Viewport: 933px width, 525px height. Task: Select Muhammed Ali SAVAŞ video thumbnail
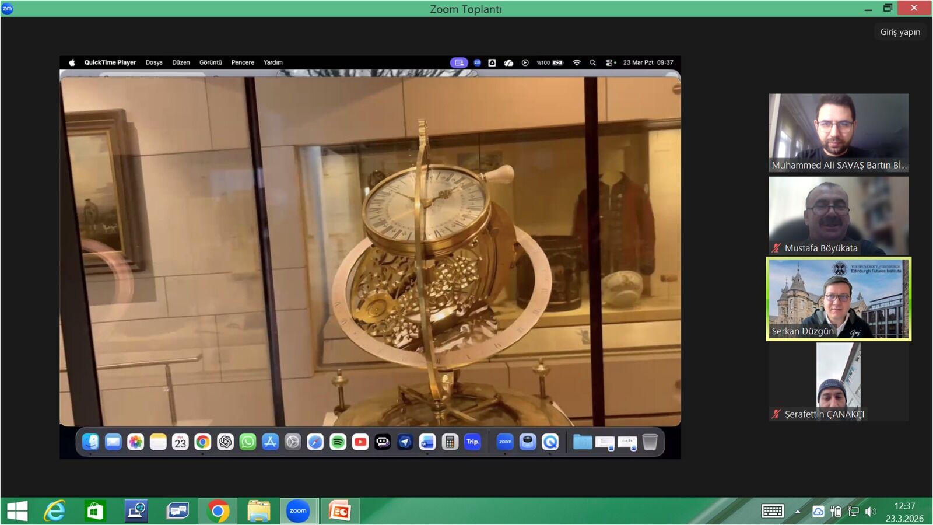tap(838, 132)
